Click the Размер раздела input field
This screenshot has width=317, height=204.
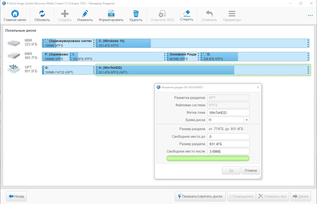228,144
